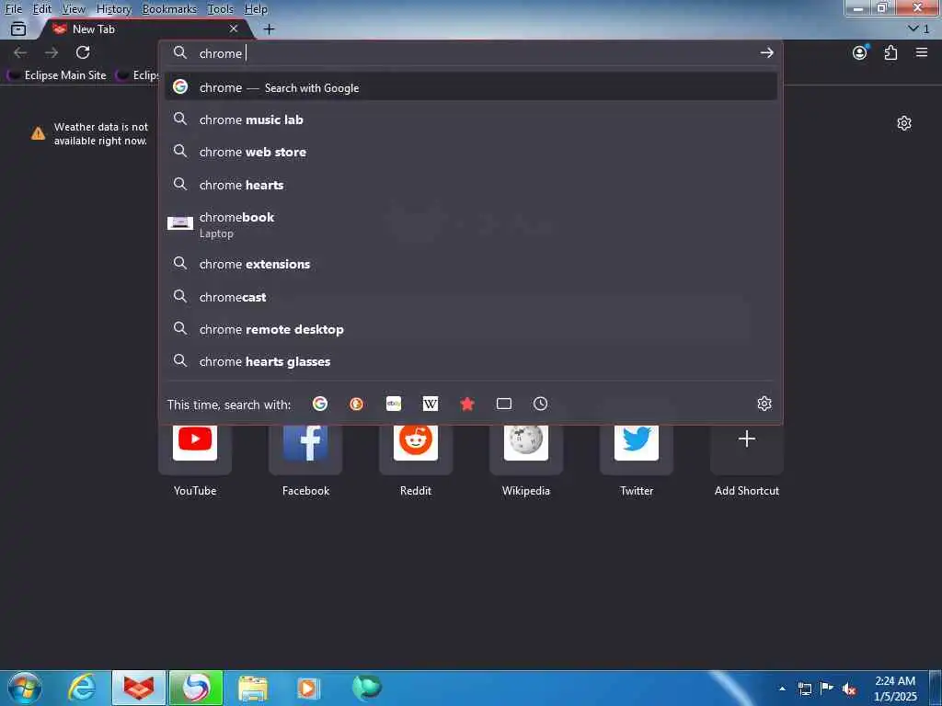Screen dimensions: 942x706
Task: Pick 'chrome hearts glasses' suggestion
Action: [470, 361]
